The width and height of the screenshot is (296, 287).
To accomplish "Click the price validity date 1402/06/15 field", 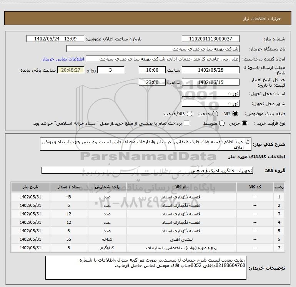I will pos(210,82).
